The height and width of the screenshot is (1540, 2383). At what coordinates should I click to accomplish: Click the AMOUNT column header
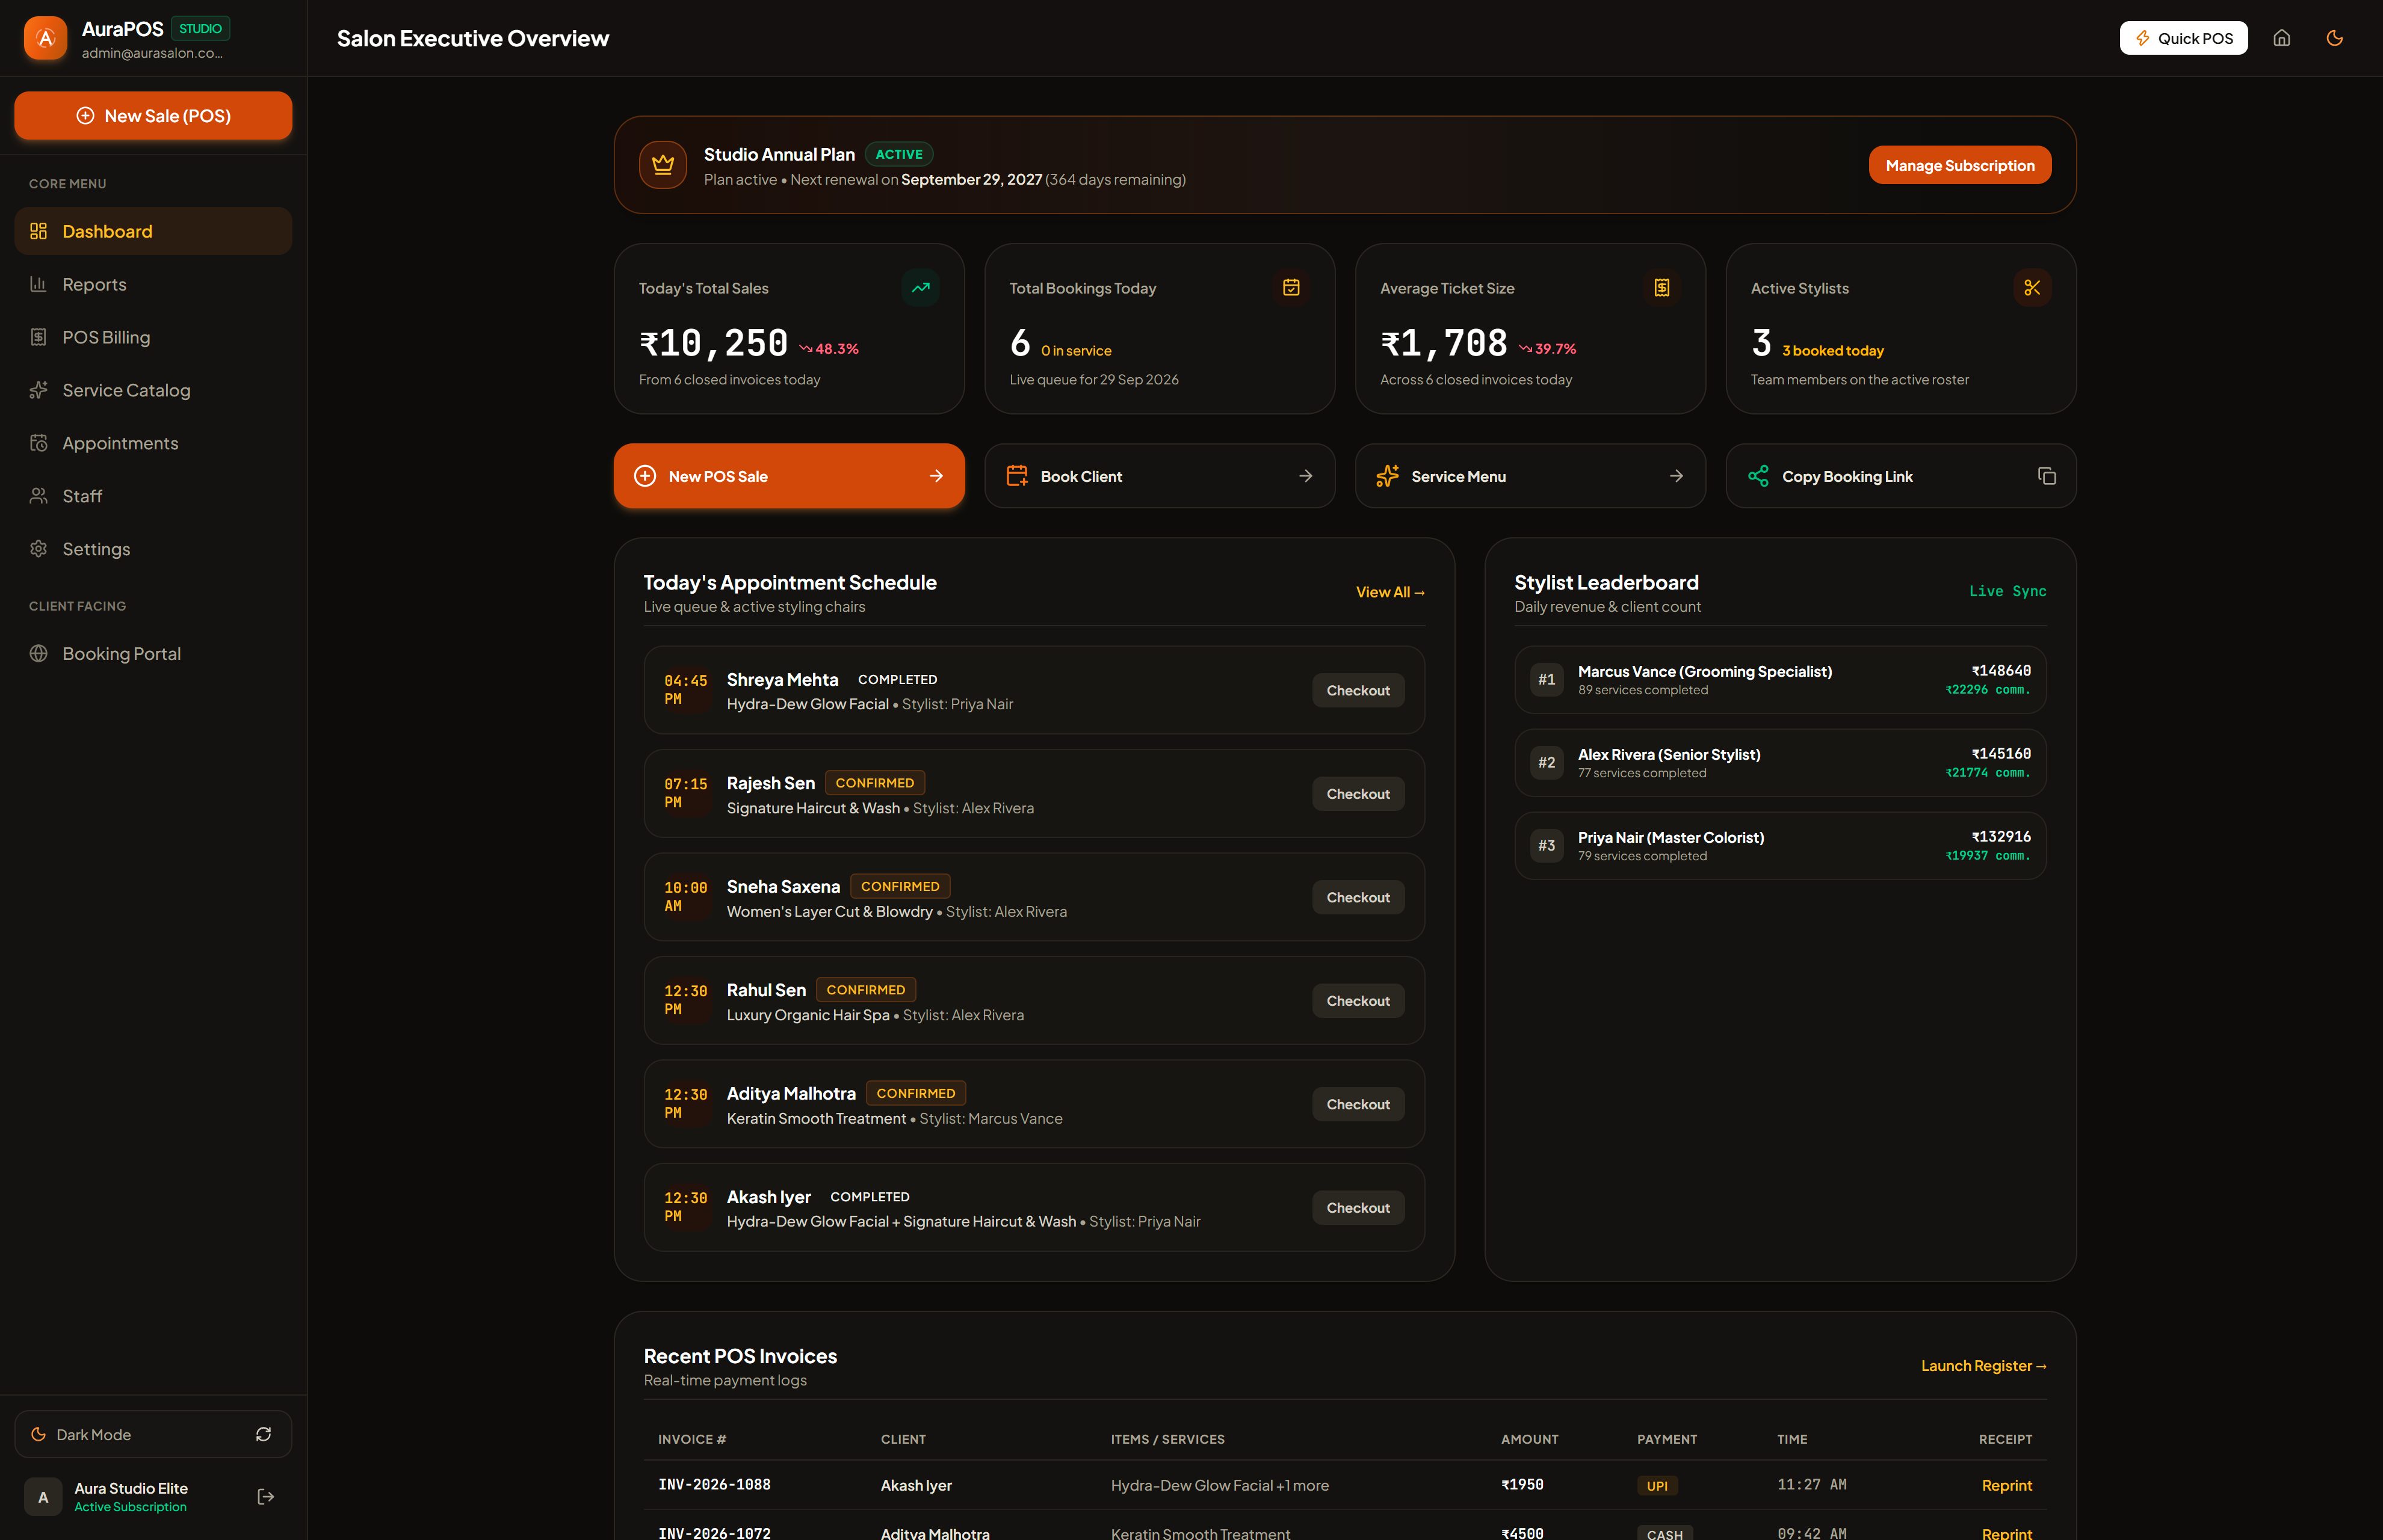pyautogui.click(x=1528, y=1439)
